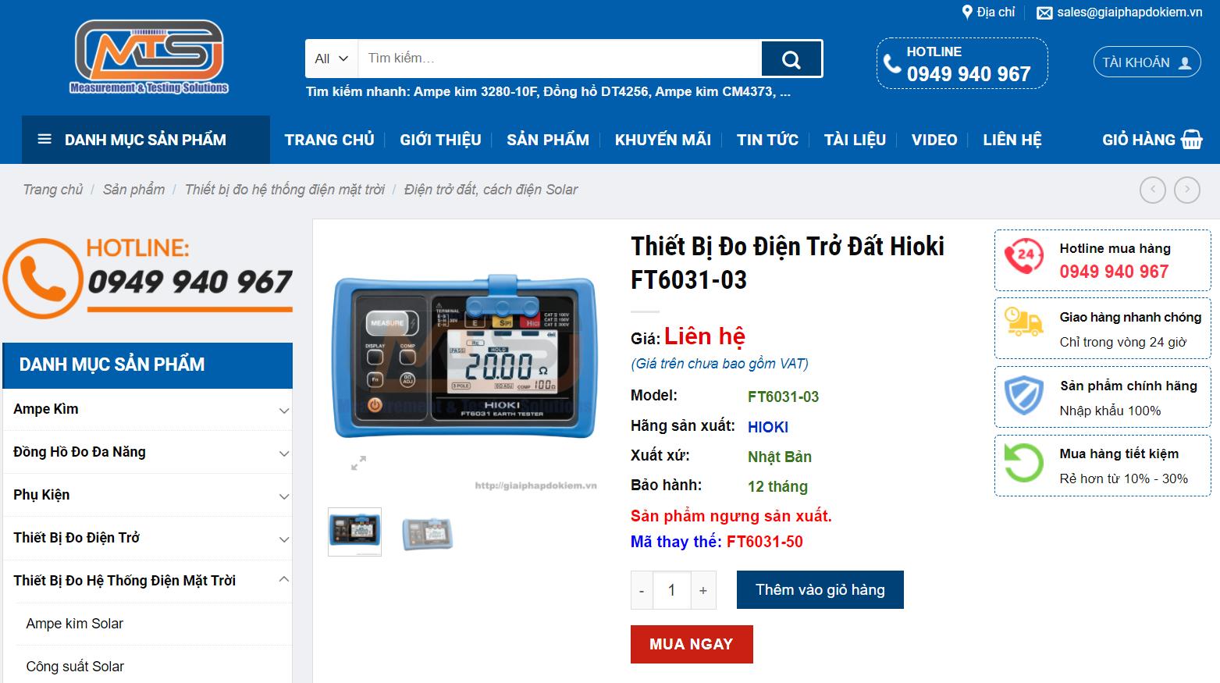The height and width of the screenshot is (683, 1220).
Task: Click Thêm vào giỏ hàng button
Action: click(820, 589)
